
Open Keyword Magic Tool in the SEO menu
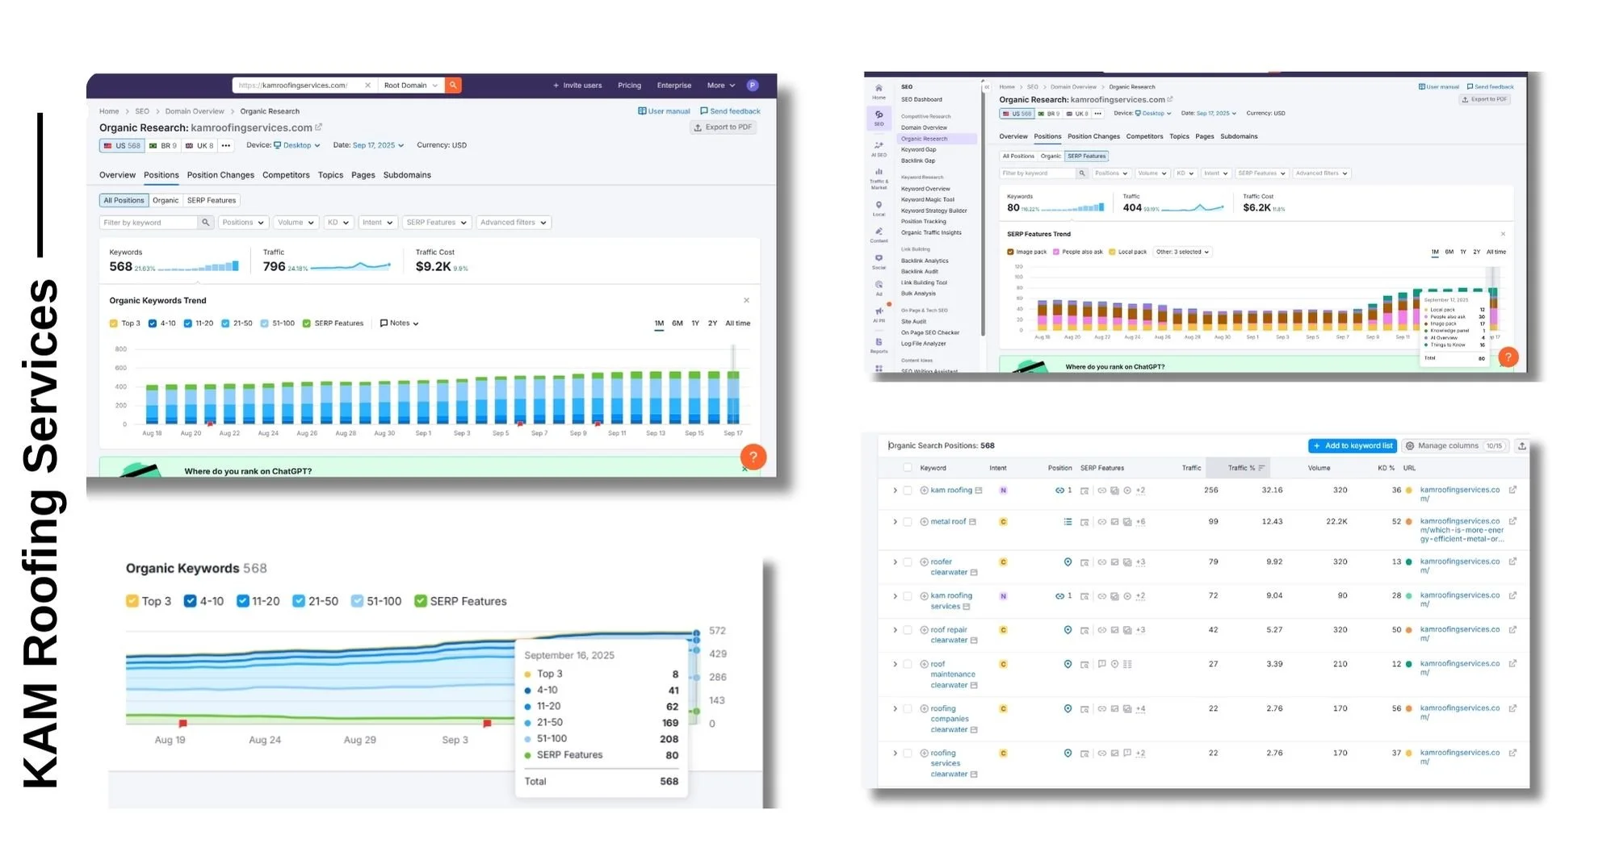coord(927,199)
